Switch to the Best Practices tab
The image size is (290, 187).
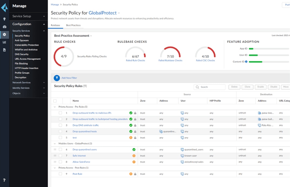point(73,25)
